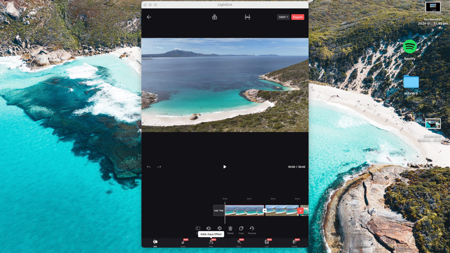This screenshot has height=253, width=450.
Task: Apply Reverse to the clip
Action: pyautogui.click(x=252, y=229)
